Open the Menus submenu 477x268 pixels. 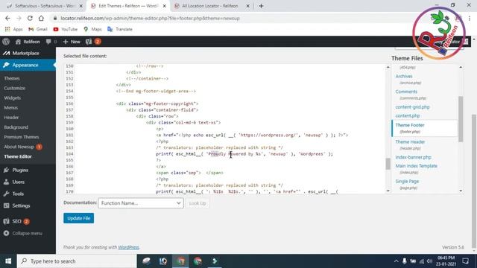pyautogui.click(x=11, y=107)
